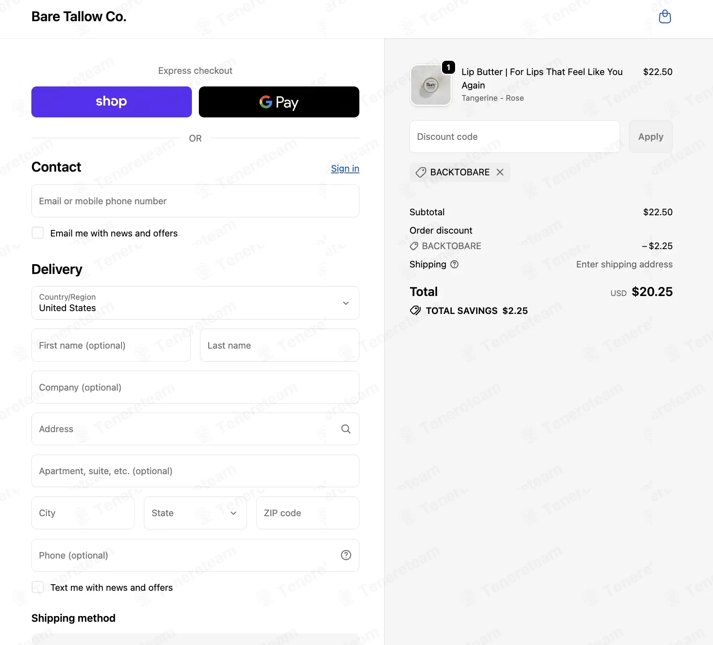Focus the Discount code field
This screenshot has height=645, width=713.
[515, 137]
